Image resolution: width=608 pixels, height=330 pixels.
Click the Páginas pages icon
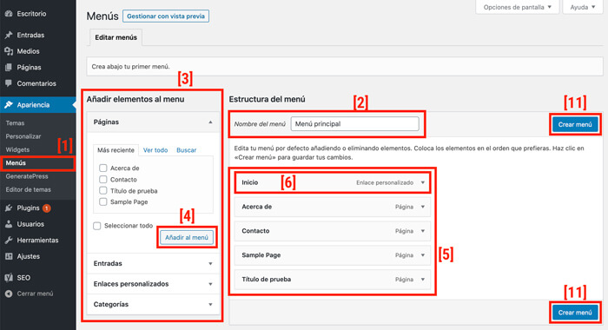coord(9,68)
